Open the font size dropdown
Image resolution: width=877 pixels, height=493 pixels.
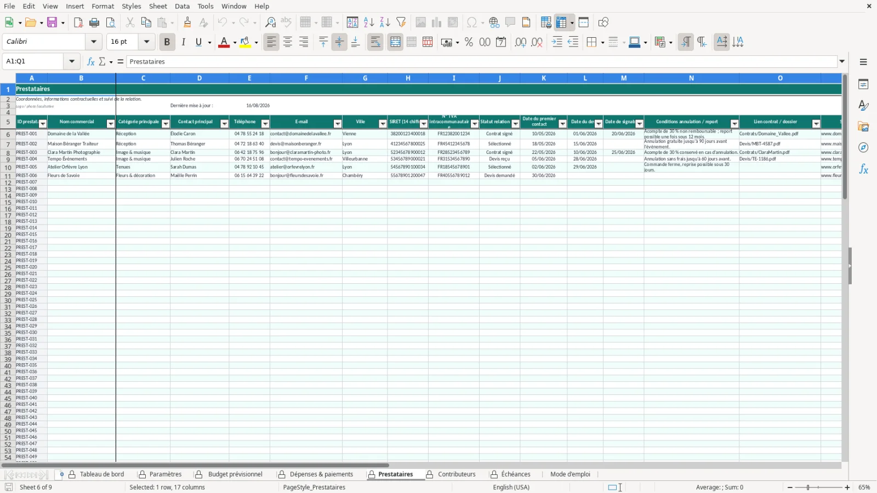coord(146,42)
